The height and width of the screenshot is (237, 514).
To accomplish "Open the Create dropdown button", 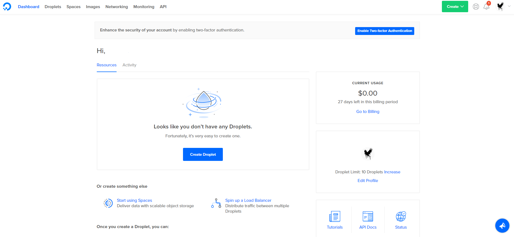I will point(455,7).
